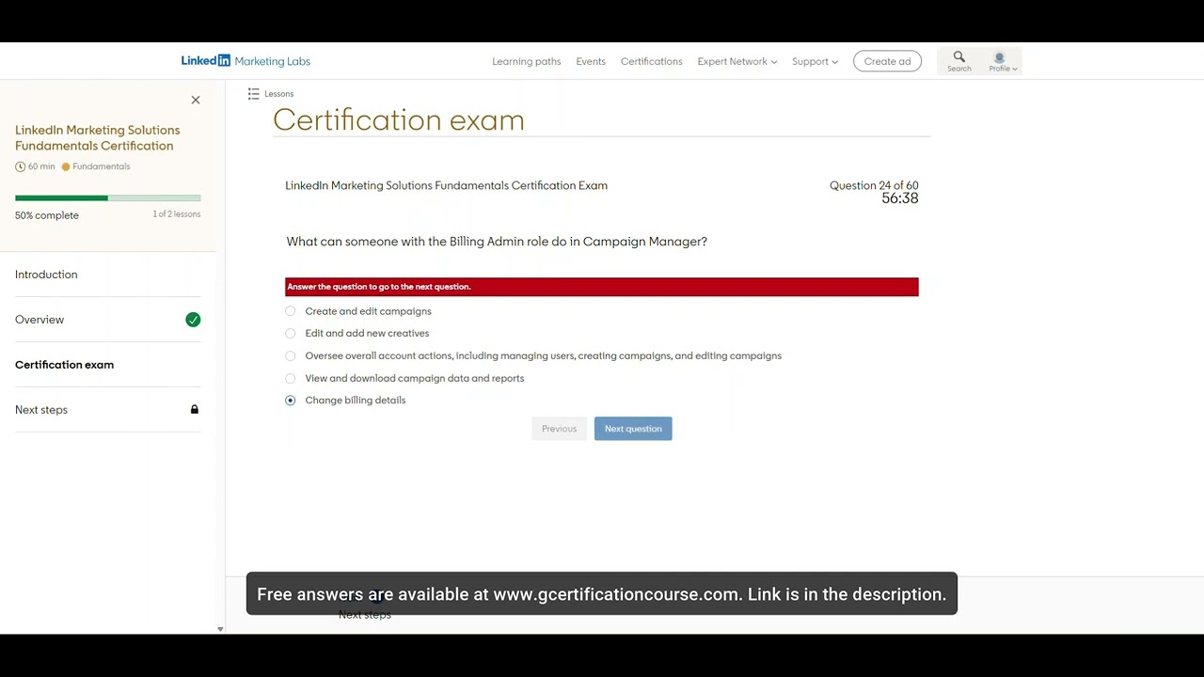Open the Search magnifier icon
This screenshot has height=677, width=1204.
coord(959,57)
